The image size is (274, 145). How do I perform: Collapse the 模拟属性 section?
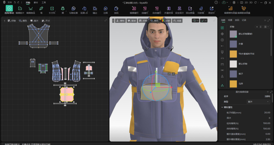[x=222, y=107]
